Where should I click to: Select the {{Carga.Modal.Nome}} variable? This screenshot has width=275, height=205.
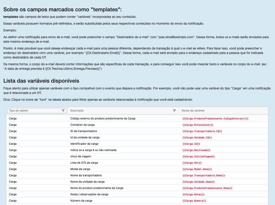pyautogui.click(x=197, y=169)
